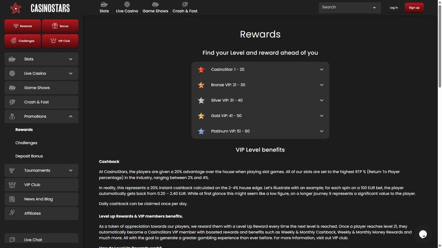442x248 pixels.
Task: Click the Gold VIP star icon
Action: tap(201, 116)
